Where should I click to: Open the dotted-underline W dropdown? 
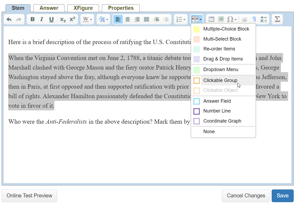click(x=87, y=19)
